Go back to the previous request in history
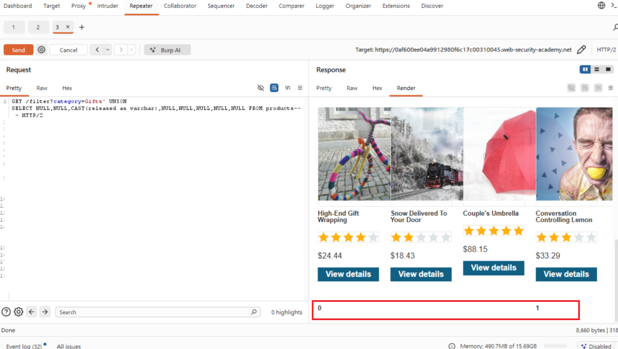618x349 pixels. pos(97,50)
